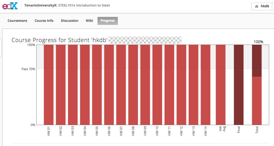Click the edX logo
Screen dimensions: 274x146
pos(10,6)
